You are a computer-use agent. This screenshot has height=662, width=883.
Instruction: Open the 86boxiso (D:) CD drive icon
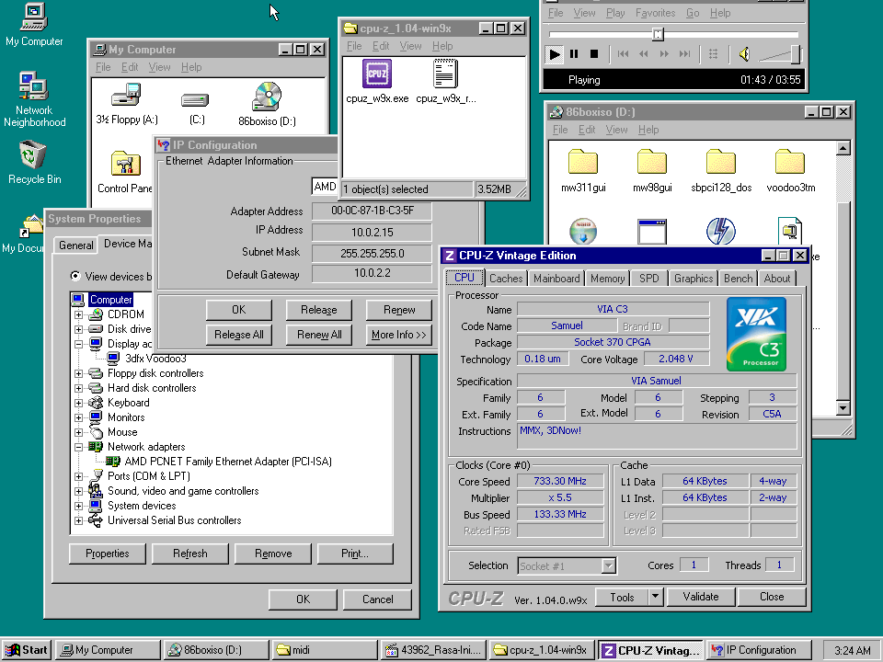267,96
